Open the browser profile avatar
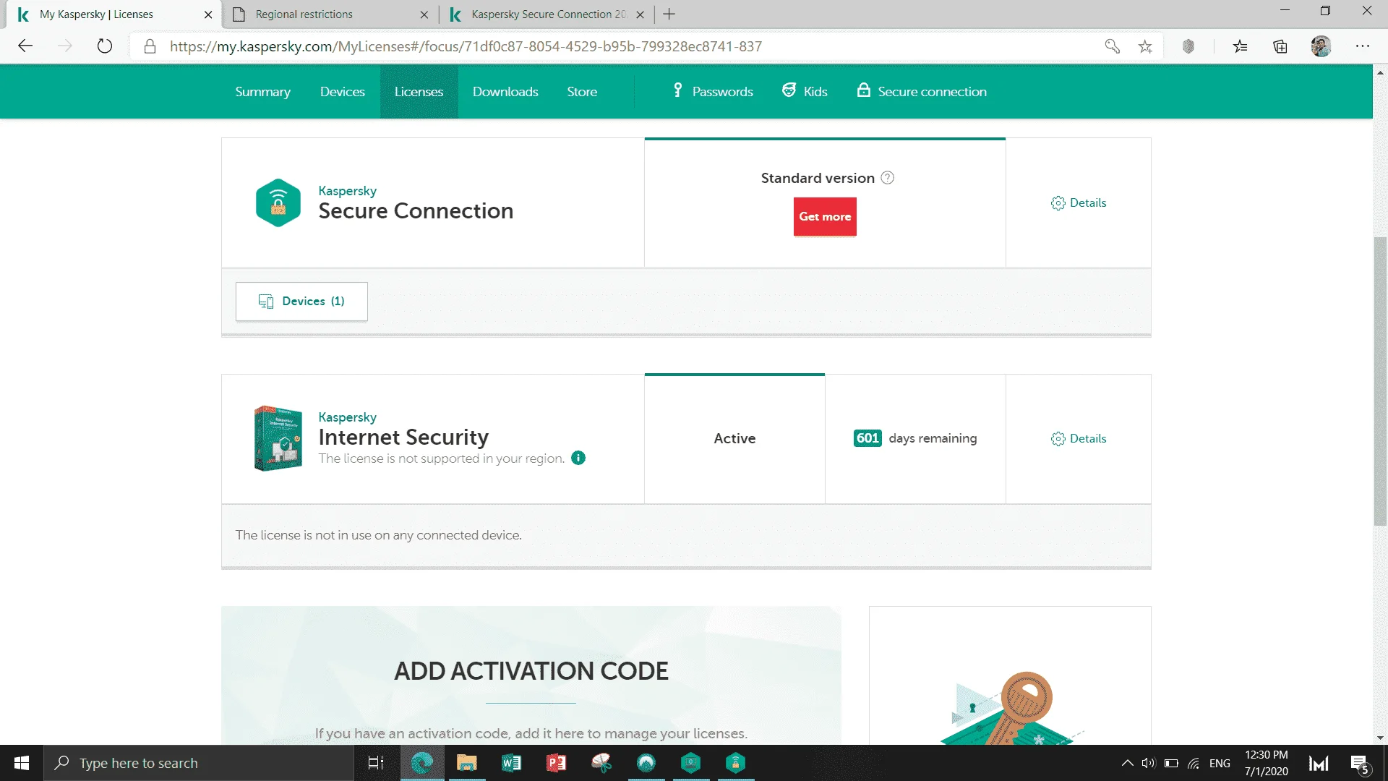 point(1321,46)
